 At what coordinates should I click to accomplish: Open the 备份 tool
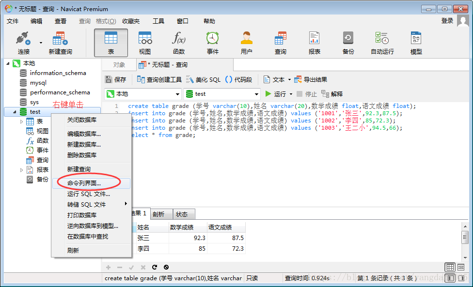coord(348,41)
